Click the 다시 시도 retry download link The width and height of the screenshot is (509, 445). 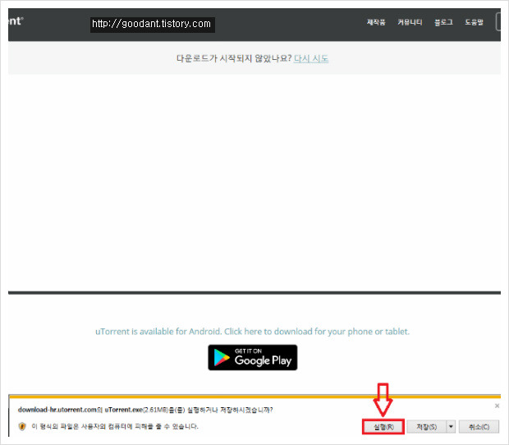pyautogui.click(x=311, y=58)
